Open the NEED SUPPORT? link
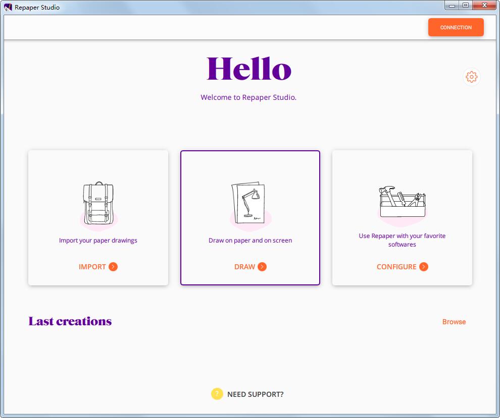Image resolution: width=500 pixels, height=418 pixels. pyautogui.click(x=255, y=394)
